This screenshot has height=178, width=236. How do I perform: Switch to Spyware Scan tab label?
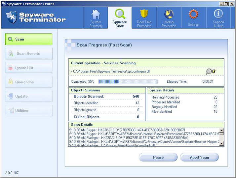(120, 24)
